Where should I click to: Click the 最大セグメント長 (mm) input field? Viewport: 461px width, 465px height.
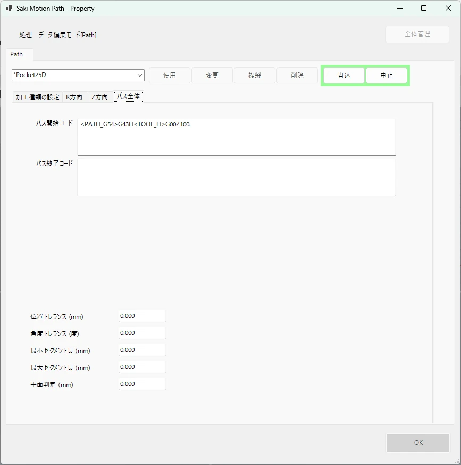click(x=143, y=367)
